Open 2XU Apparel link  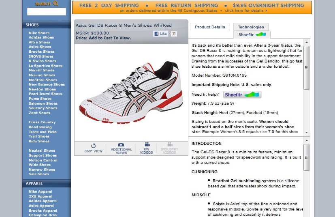tap(40, 196)
